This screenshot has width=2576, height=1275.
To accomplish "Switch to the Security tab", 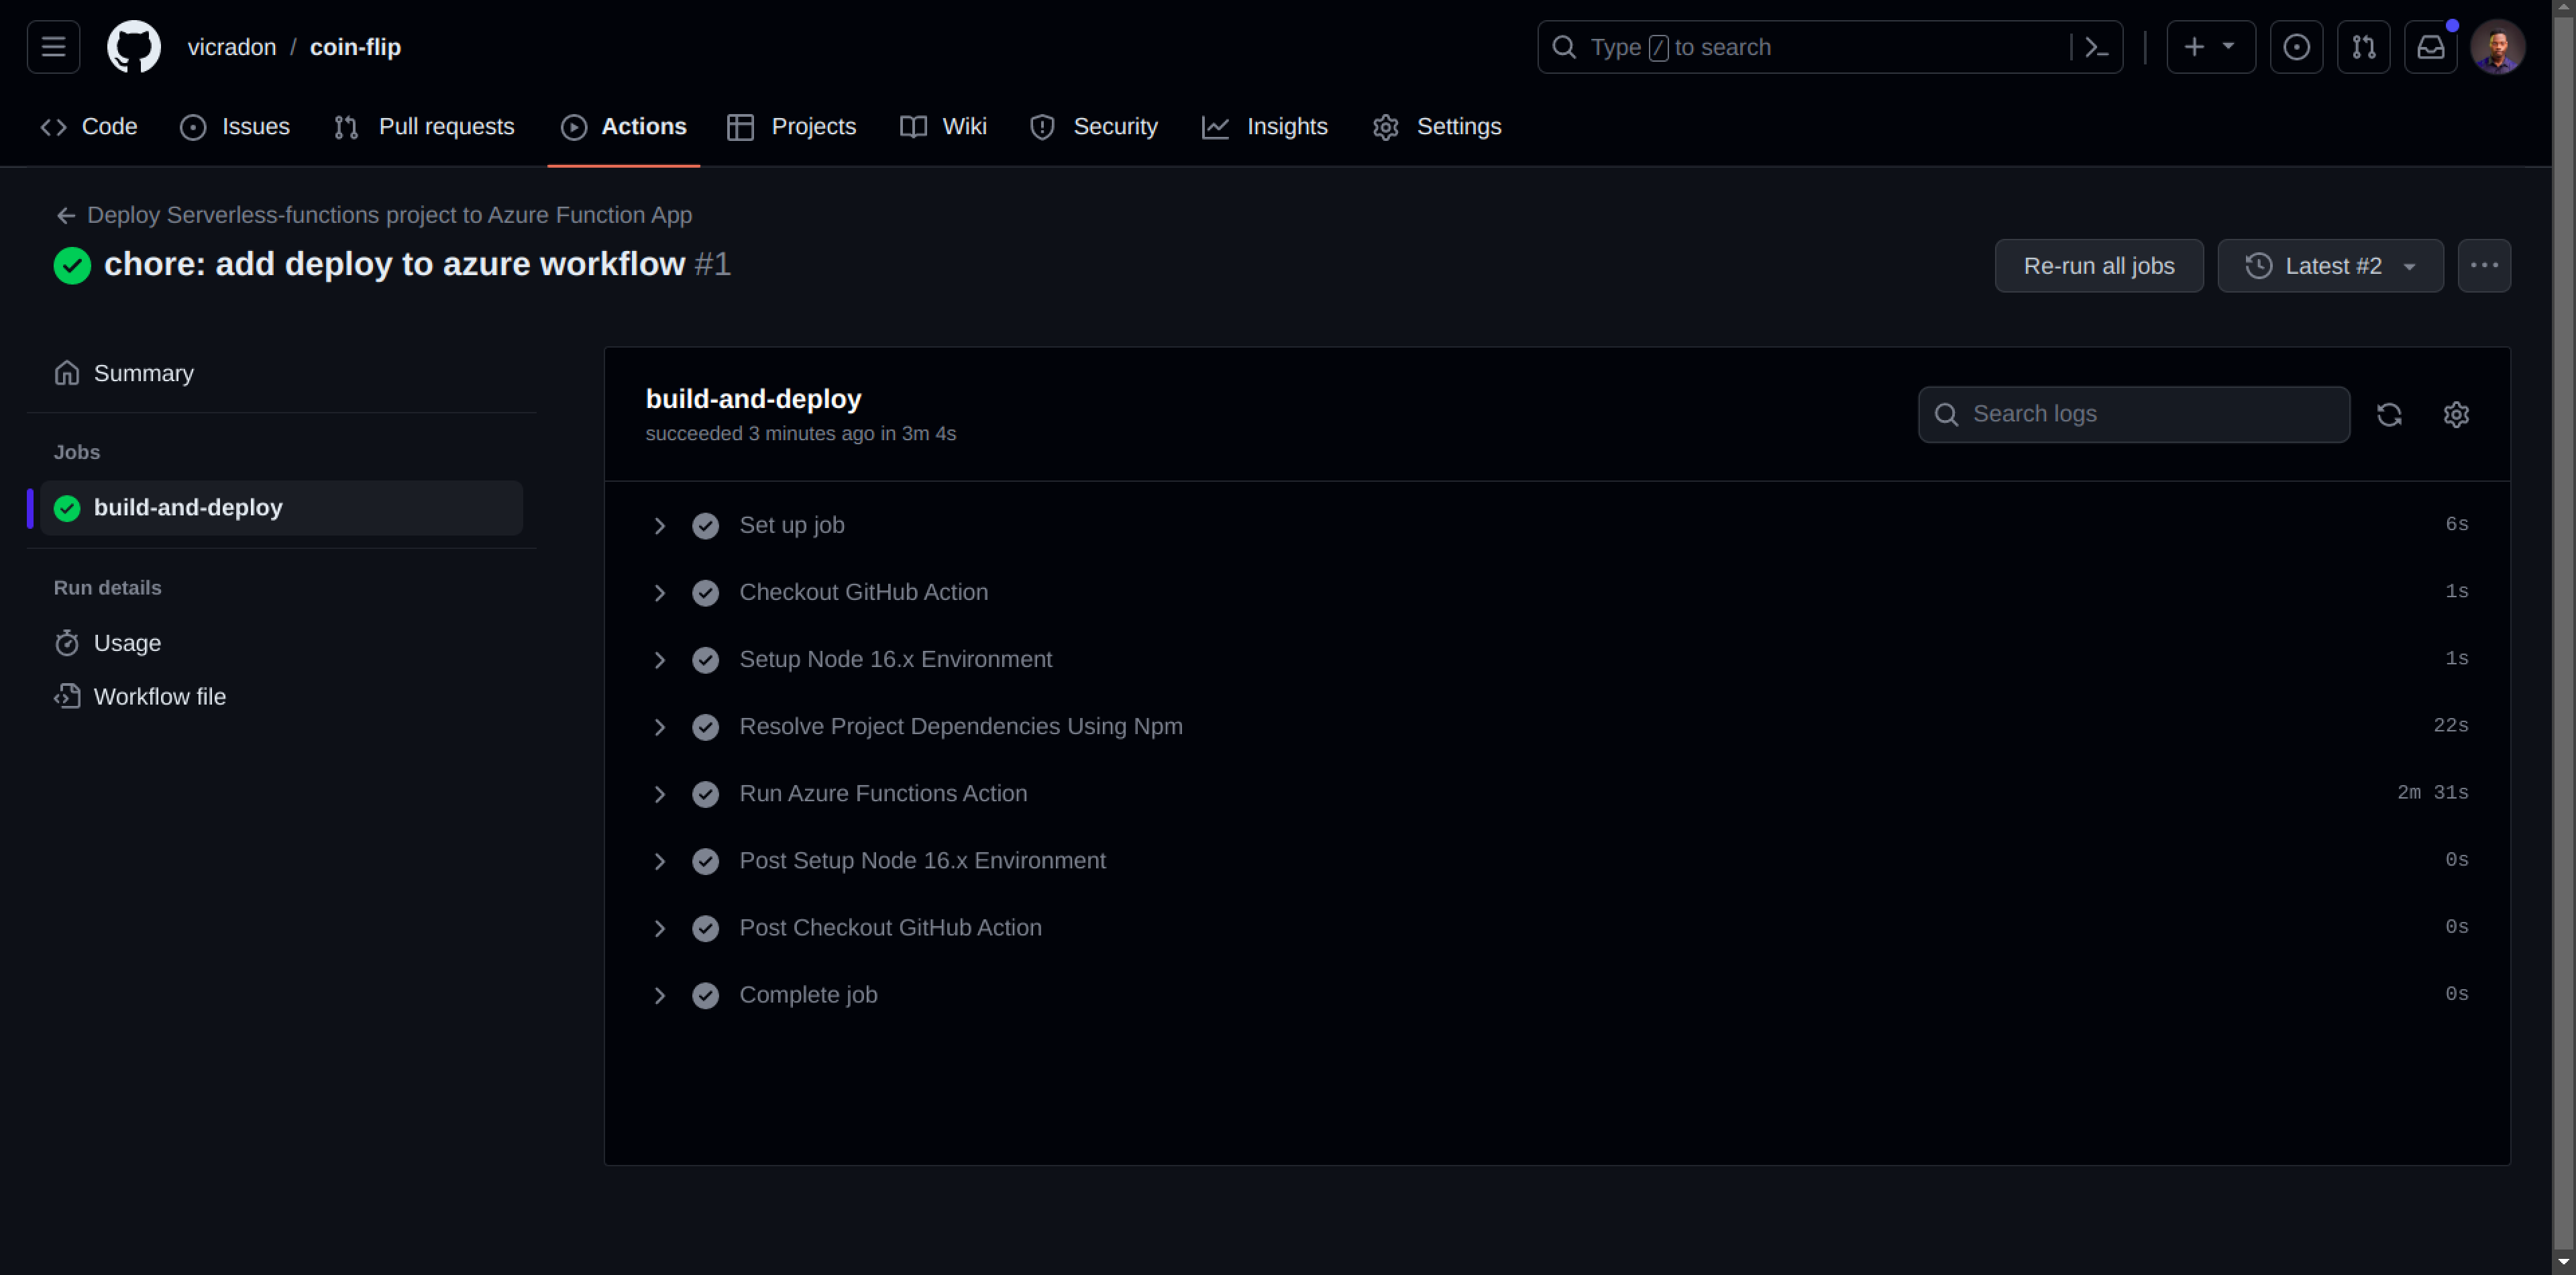I will point(1094,127).
